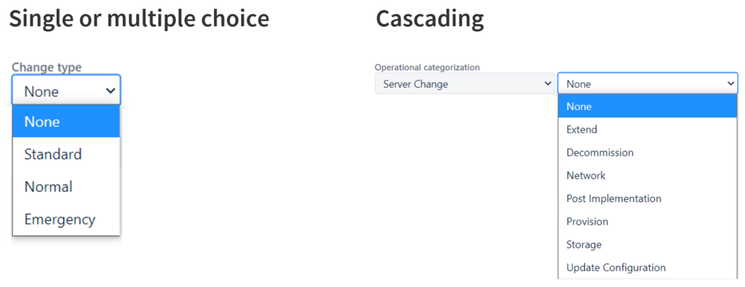Click the Change type chevron arrow
Viewport: 745px width, 287px height.
(x=111, y=91)
